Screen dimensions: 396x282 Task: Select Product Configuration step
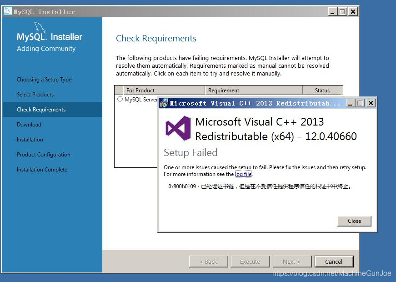pyautogui.click(x=44, y=155)
